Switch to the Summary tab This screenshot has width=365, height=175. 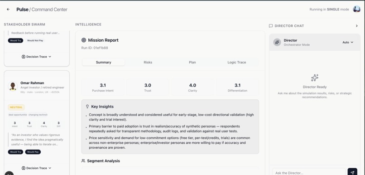[103, 62]
